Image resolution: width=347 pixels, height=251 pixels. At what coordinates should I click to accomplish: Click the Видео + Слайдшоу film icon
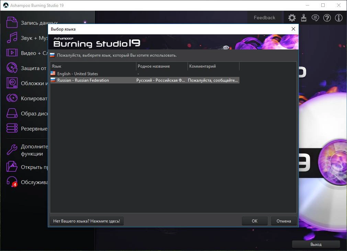[x=12, y=53]
